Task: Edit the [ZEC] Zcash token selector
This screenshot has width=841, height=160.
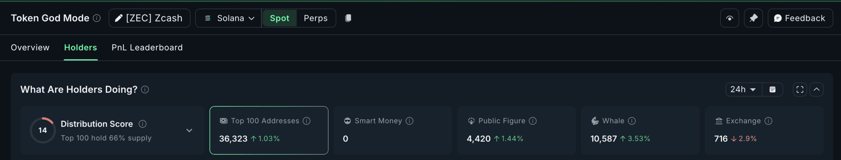Action: pyautogui.click(x=149, y=18)
